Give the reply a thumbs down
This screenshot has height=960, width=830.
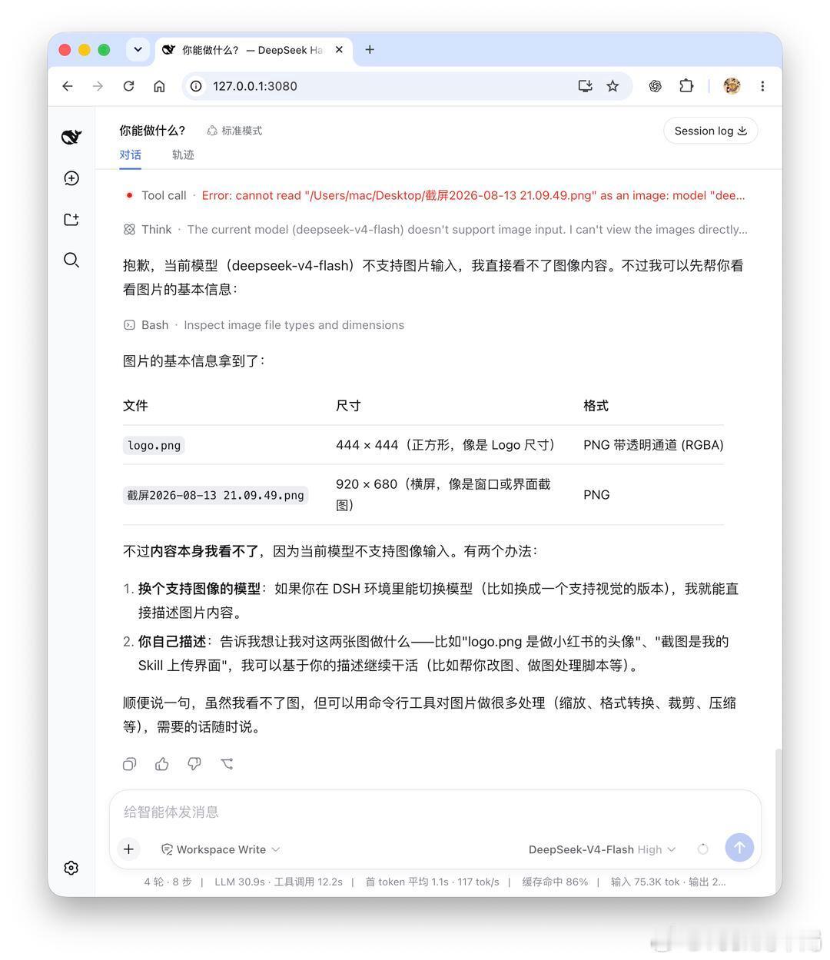tap(194, 764)
